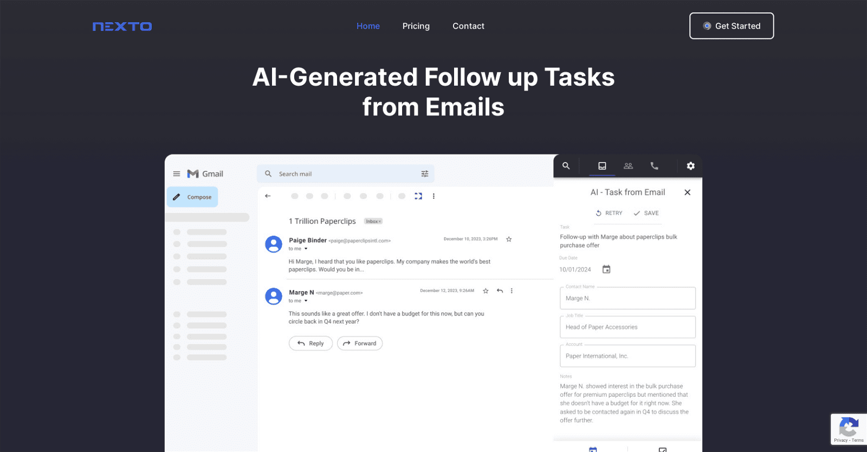Expand recipient details under Paige Binder
Viewport: 867px width, 452px height.
click(x=306, y=249)
